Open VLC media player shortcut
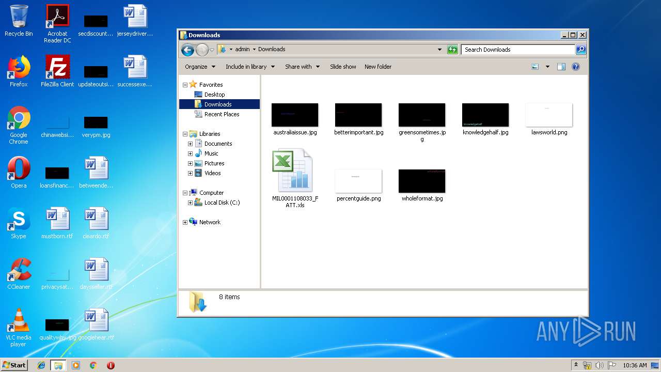Image resolution: width=661 pixels, height=372 pixels. click(x=19, y=328)
